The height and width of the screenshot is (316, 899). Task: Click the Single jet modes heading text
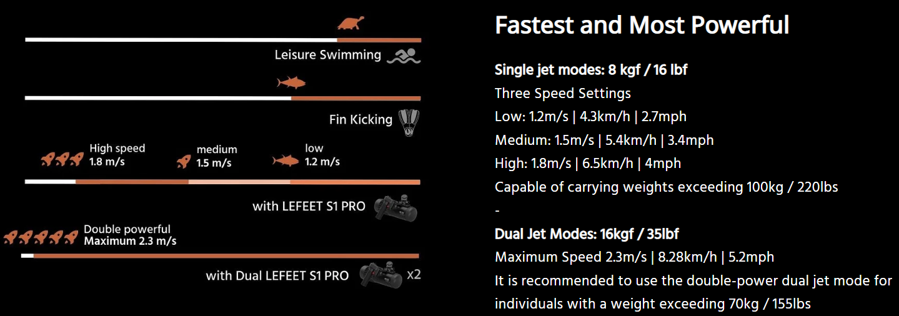pyautogui.click(x=591, y=70)
